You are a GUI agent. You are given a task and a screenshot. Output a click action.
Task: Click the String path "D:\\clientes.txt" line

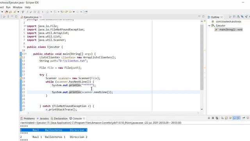[x=64, y=61]
